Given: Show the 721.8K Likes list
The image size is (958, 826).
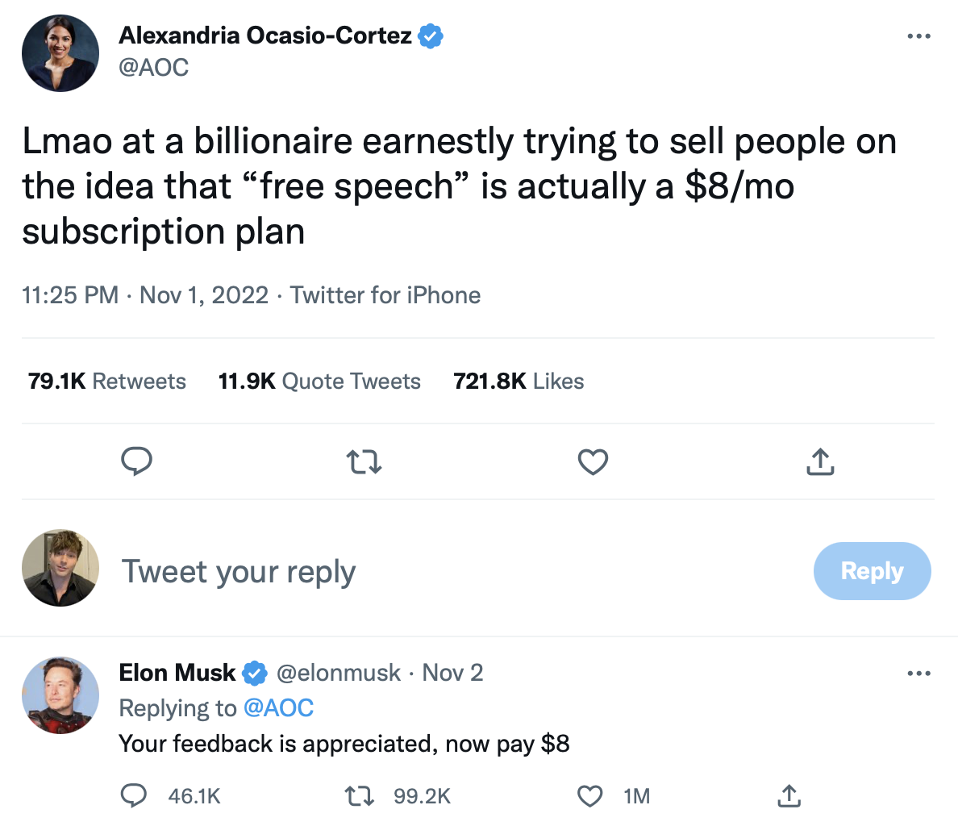Looking at the screenshot, I should 519,382.
